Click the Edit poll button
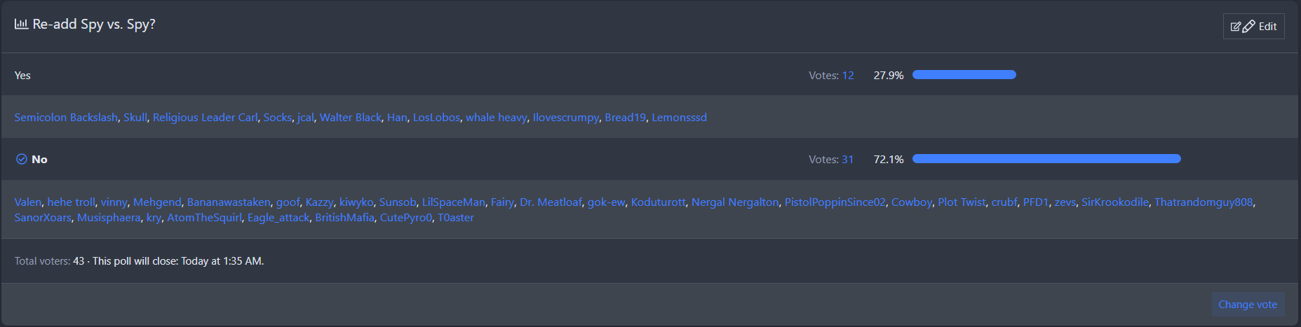The image size is (1301, 327). (1253, 27)
